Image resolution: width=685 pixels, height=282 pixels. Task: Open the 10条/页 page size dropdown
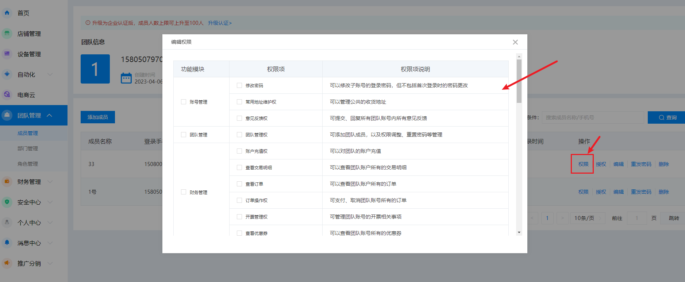click(x=588, y=218)
